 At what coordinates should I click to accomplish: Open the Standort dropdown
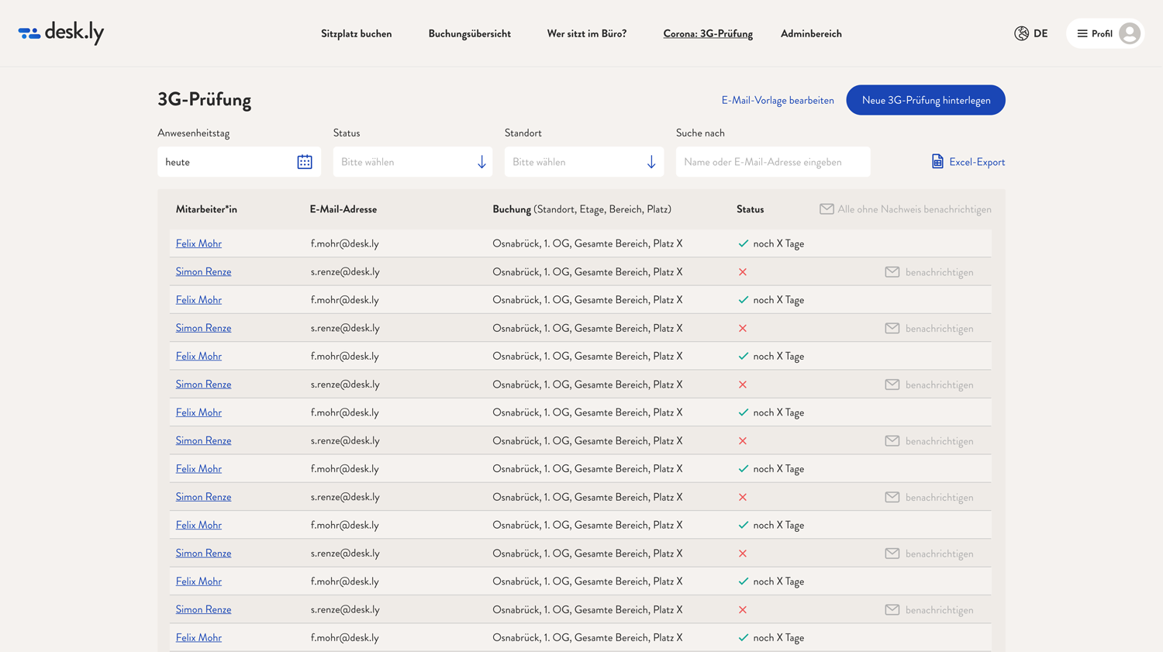(584, 162)
